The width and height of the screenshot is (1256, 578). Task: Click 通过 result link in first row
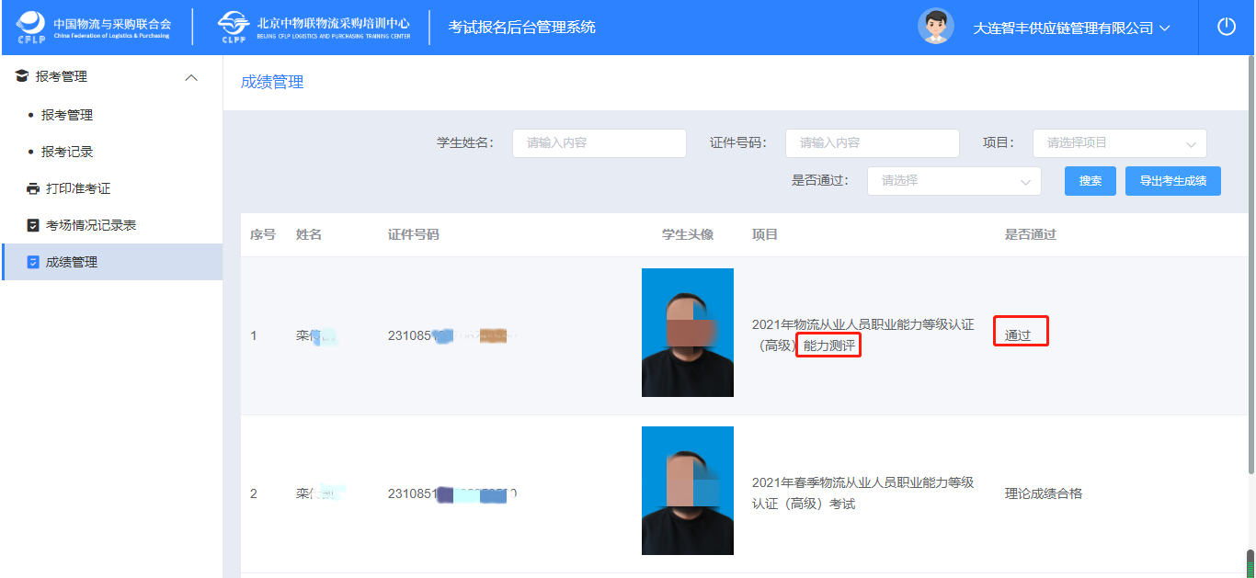click(1020, 335)
